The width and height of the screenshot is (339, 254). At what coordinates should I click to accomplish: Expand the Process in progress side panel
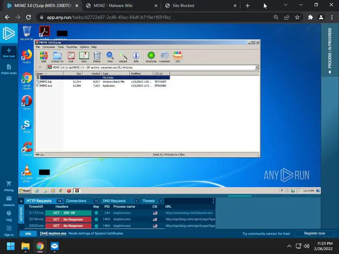point(330,50)
